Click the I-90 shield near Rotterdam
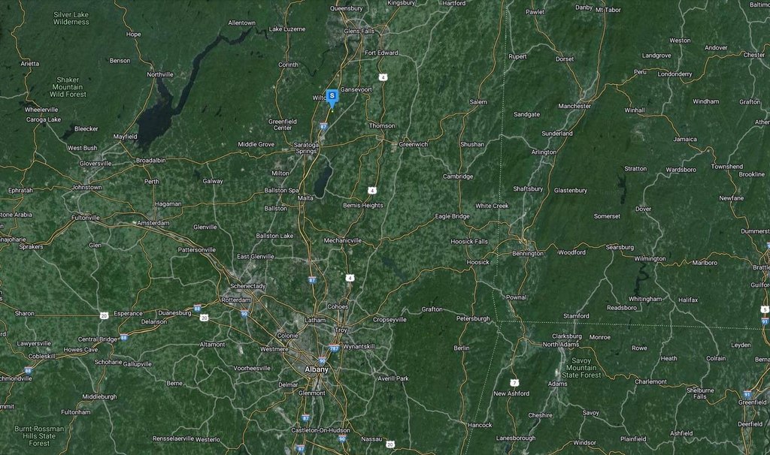Viewport: 770px width, 455px height. (x=244, y=314)
